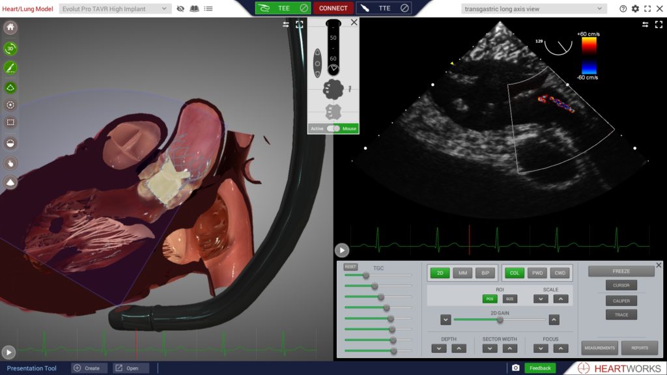Open the REPORTS panel
This screenshot has width=667, height=375.
pos(640,348)
